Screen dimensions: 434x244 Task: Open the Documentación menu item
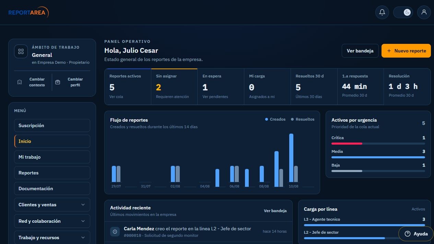pyautogui.click(x=52, y=188)
